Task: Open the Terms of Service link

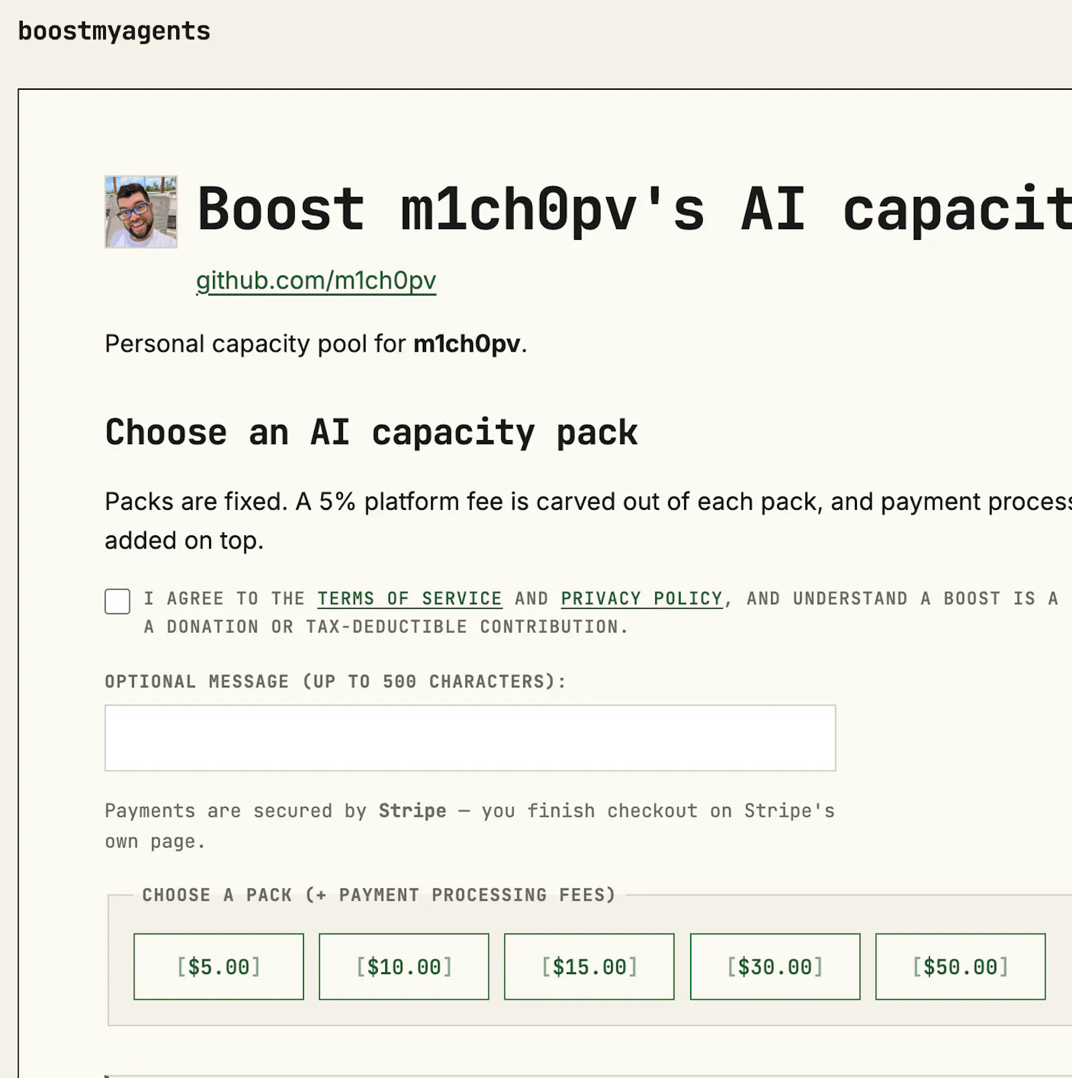Action: 409,598
